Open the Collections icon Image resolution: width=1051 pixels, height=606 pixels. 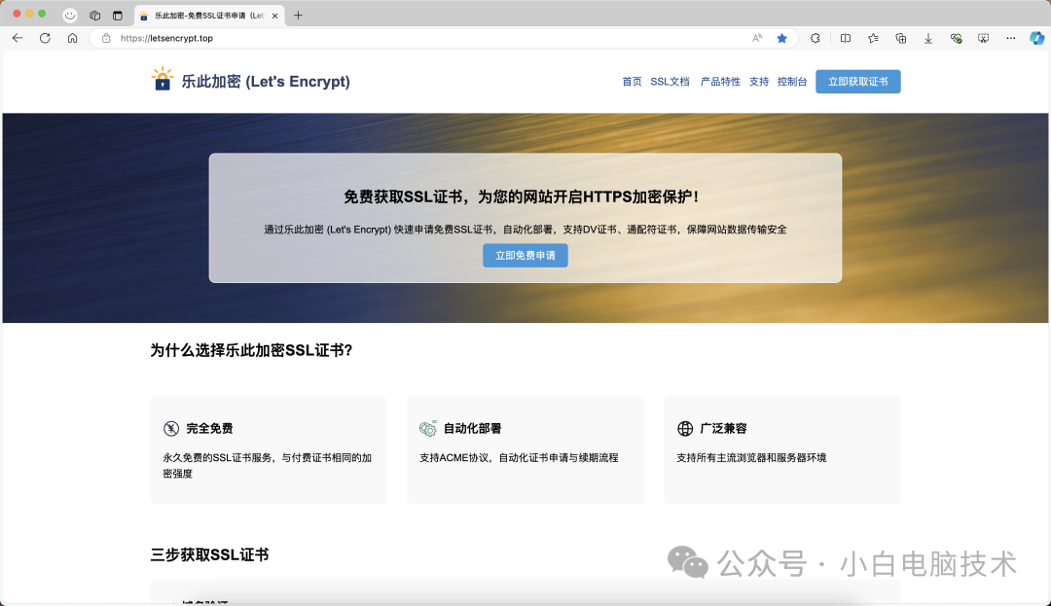(901, 38)
